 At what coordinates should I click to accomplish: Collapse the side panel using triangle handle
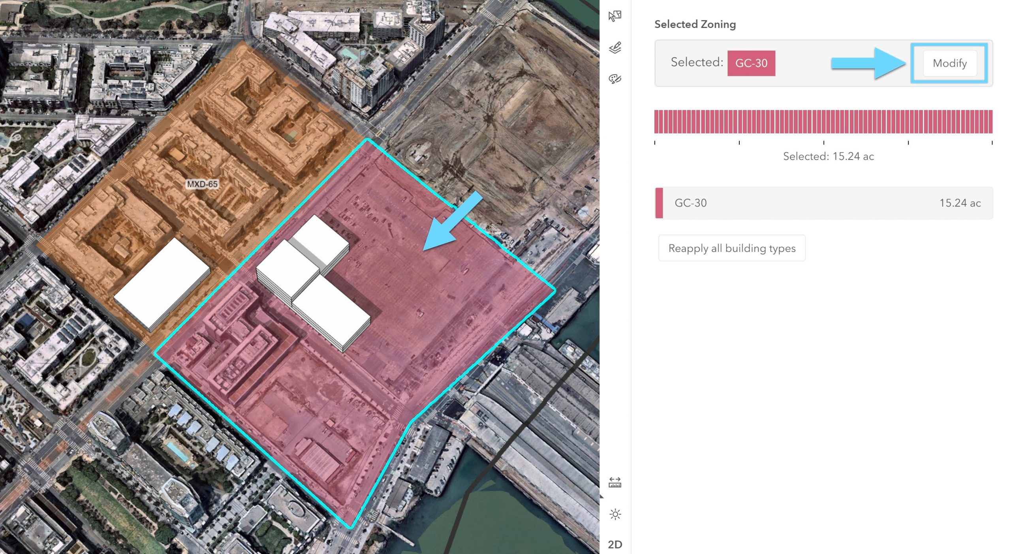pyautogui.click(x=602, y=496)
